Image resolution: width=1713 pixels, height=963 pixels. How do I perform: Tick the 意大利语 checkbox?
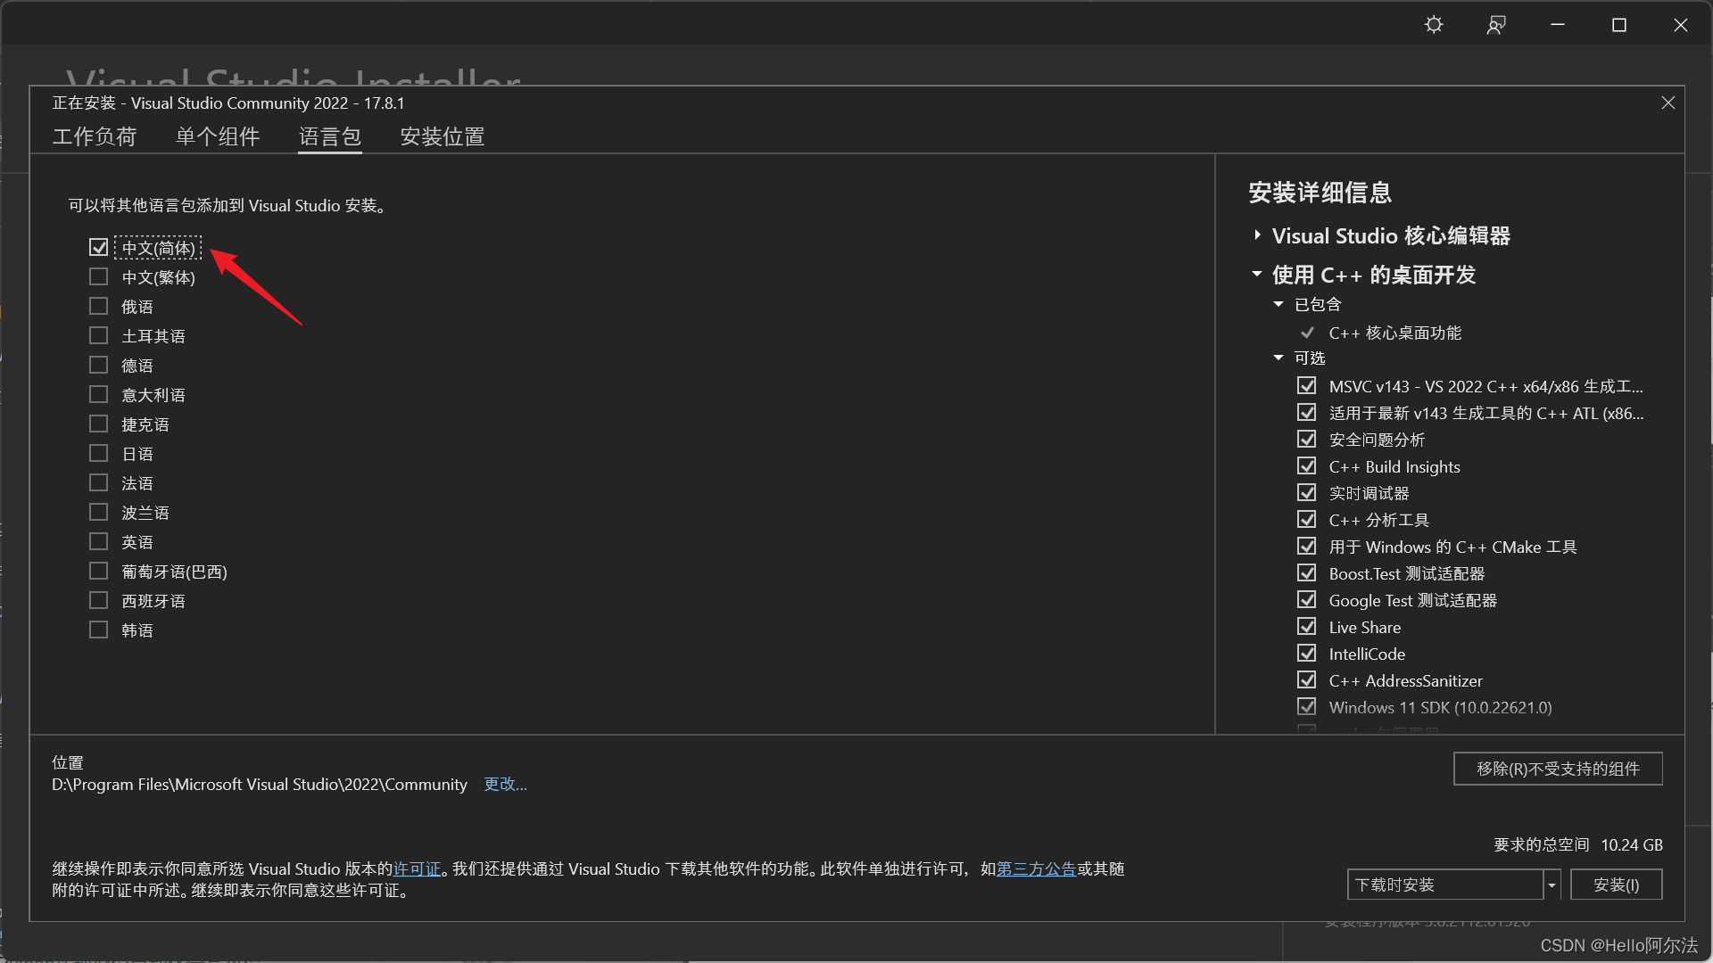tap(98, 394)
